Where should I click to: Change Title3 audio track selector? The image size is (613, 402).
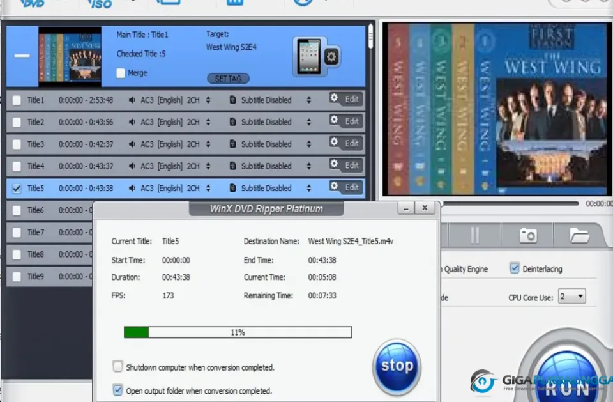tap(208, 144)
